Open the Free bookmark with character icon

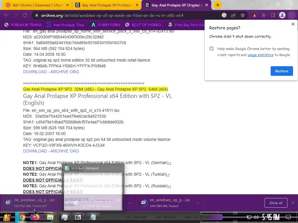coord(186,25)
